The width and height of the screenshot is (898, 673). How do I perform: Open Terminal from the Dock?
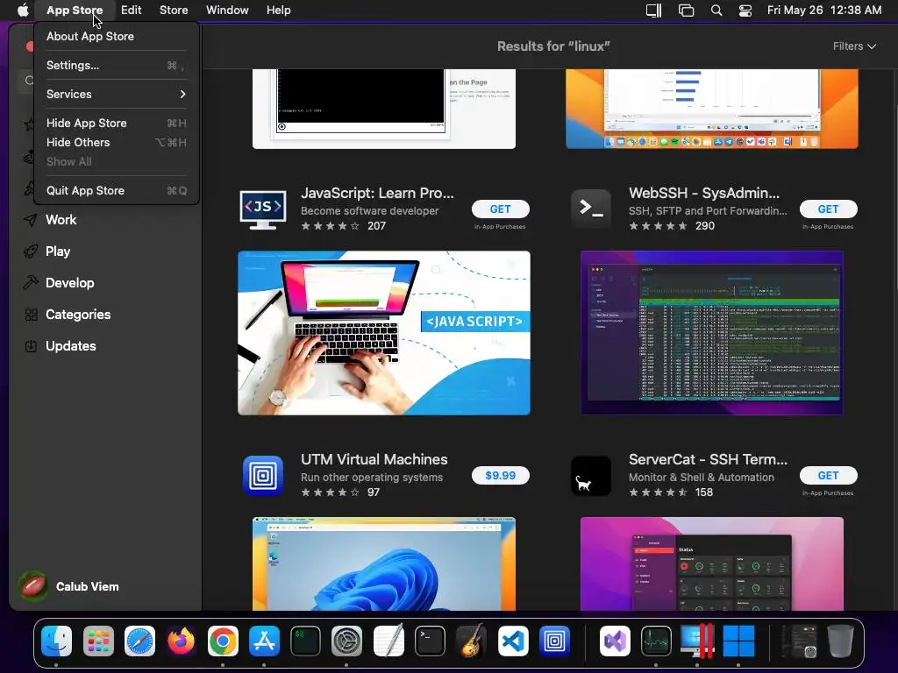pyautogui.click(x=430, y=641)
